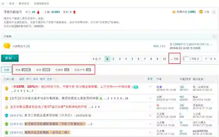Click the page number input before / 710

tap(186, 59)
